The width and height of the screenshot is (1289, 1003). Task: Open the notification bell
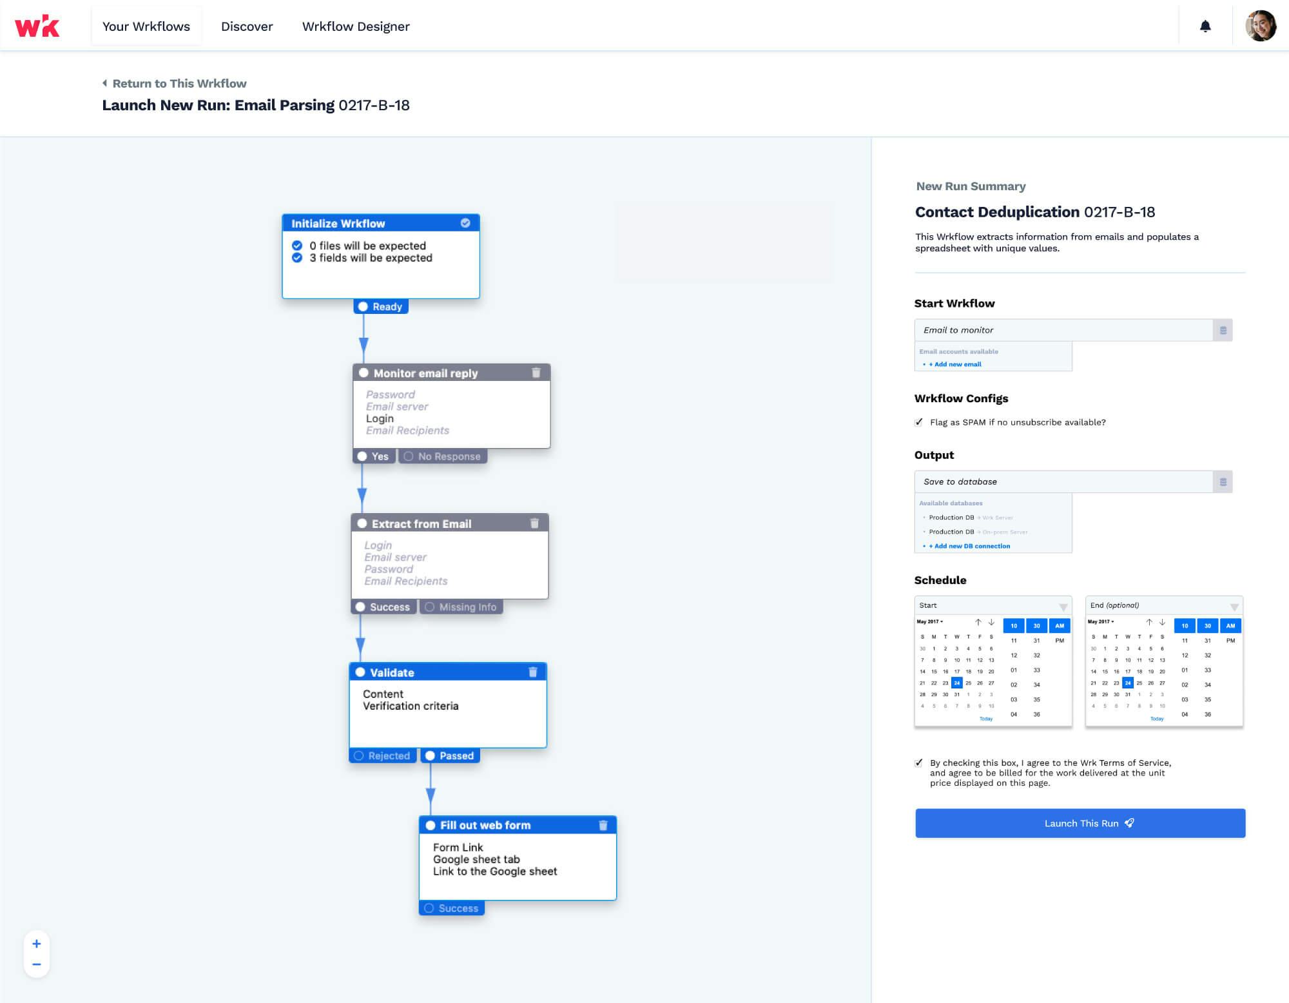coord(1205,26)
